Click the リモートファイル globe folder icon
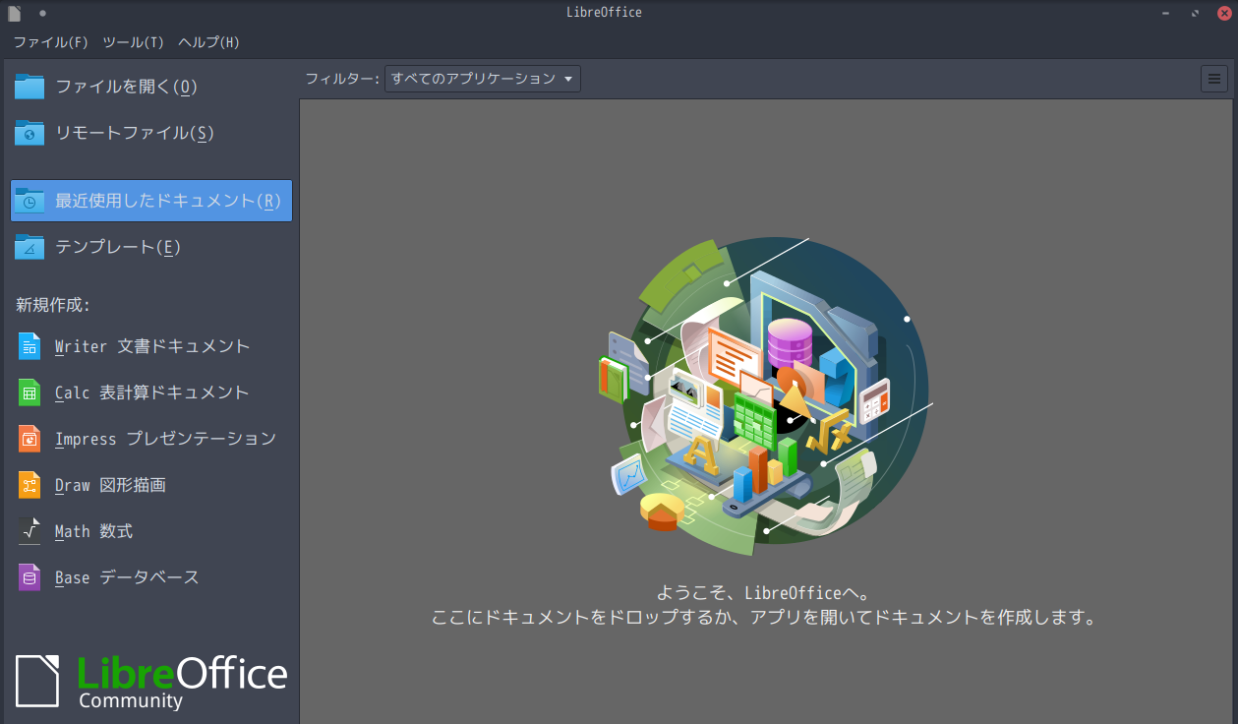The height and width of the screenshot is (724, 1238). (29, 133)
